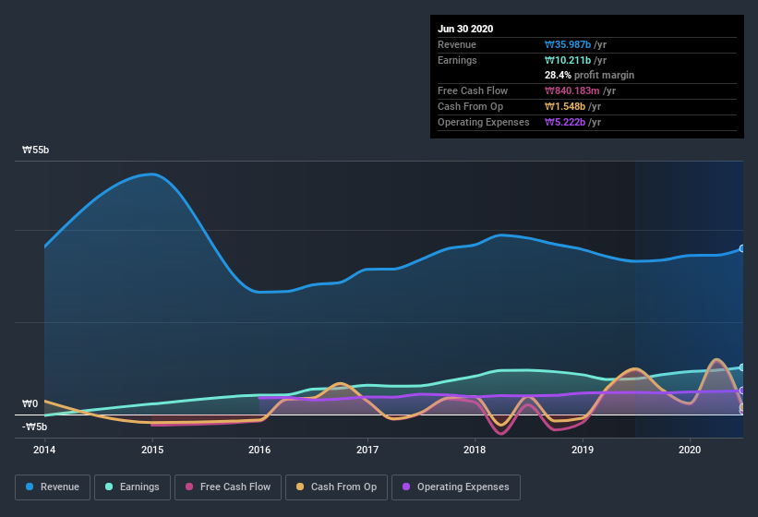Toggle the Earnings series in the legend
Image resolution: width=758 pixels, height=517 pixels.
click(x=132, y=487)
